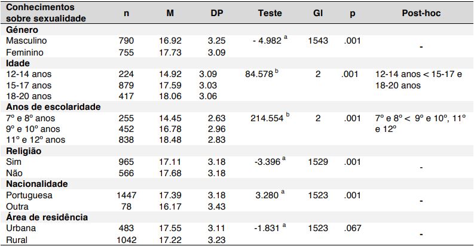Click the test value 214.554
The image size is (474, 246).
tap(267, 119)
